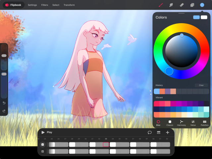This screenshot has height=159, width=212.
Task: Pick the red-pink first Vibrant palette swatch
Action: 157,104
